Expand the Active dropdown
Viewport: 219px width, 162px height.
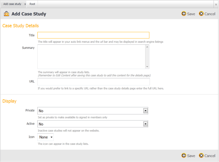click(145, 124)
